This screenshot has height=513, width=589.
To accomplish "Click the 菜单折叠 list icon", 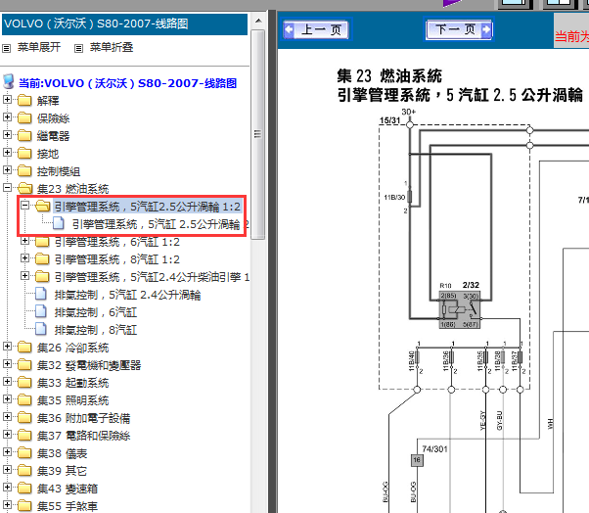I will pos(78,49).
